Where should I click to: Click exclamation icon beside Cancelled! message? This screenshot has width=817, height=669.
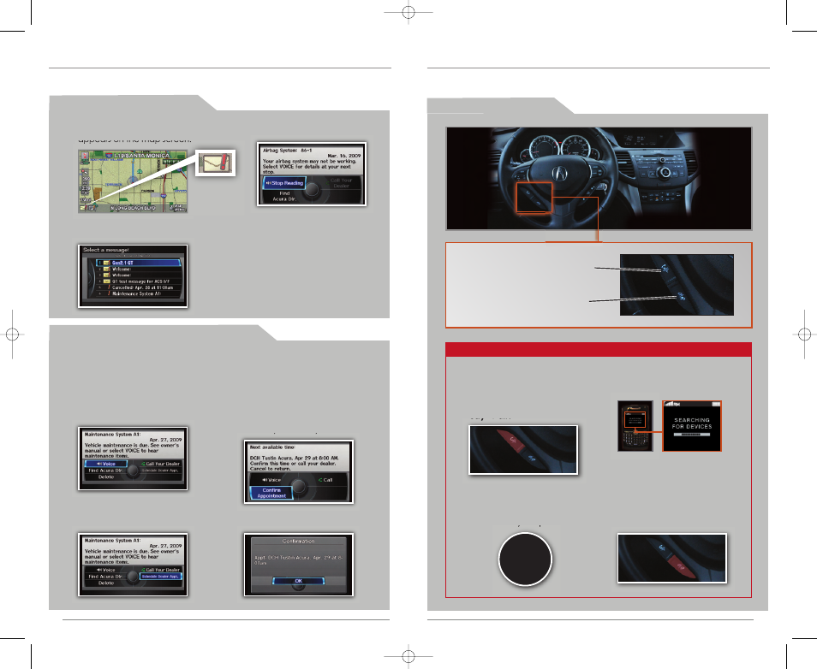[x=109, y=287]
